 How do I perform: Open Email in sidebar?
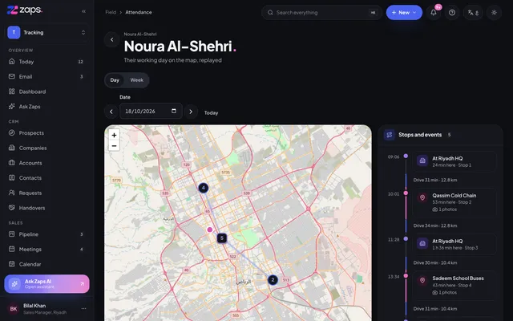click(46, 77)
